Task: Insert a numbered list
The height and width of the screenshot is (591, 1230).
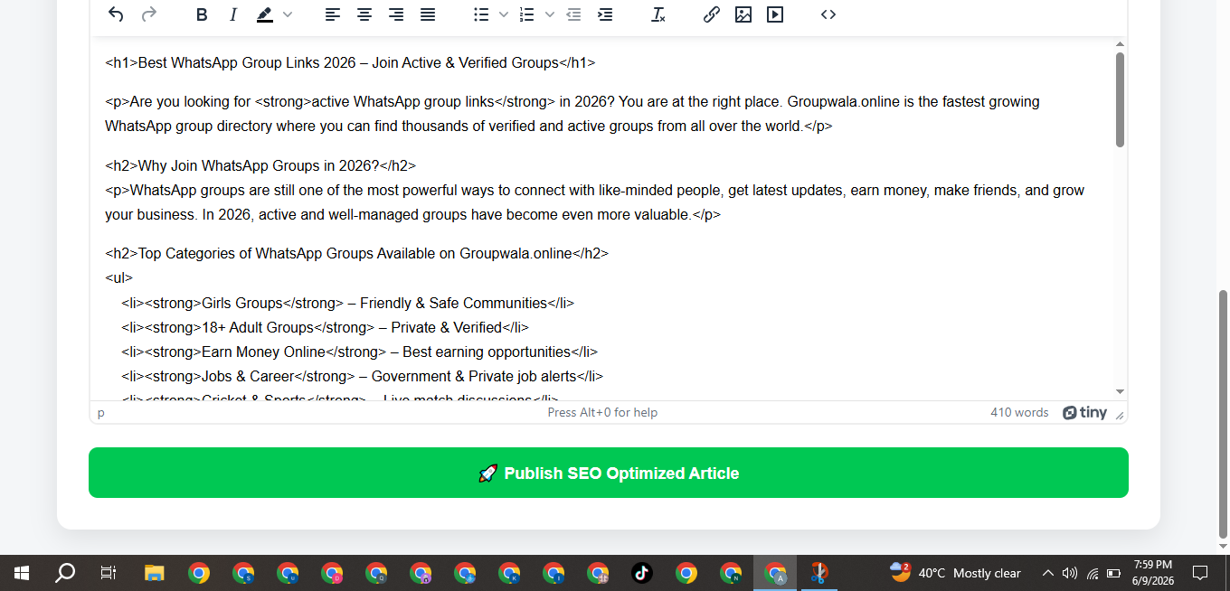Action: coord(527,14)
